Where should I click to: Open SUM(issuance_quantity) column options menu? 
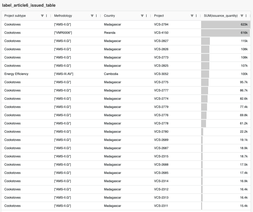click(246, 16)
